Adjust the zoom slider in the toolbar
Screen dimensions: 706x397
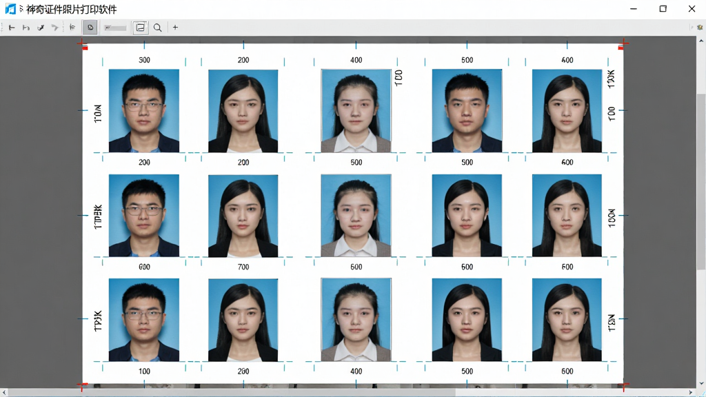tap(115, 28)
